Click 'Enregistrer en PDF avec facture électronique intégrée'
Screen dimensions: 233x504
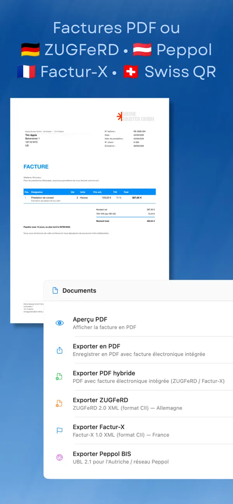[x=139, y=354]
